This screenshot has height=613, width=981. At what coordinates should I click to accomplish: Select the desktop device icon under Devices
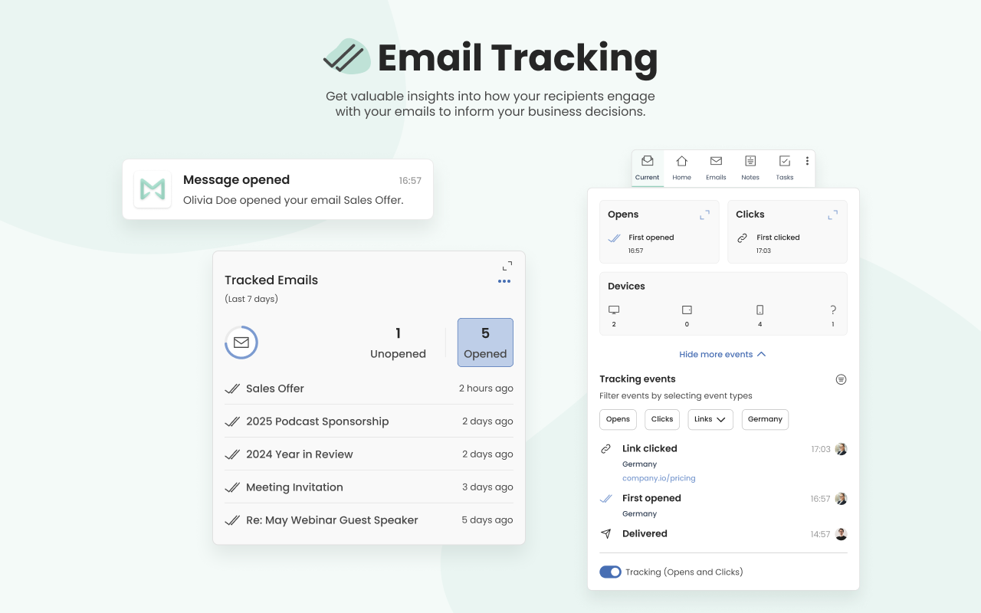[x=613, y=310]
